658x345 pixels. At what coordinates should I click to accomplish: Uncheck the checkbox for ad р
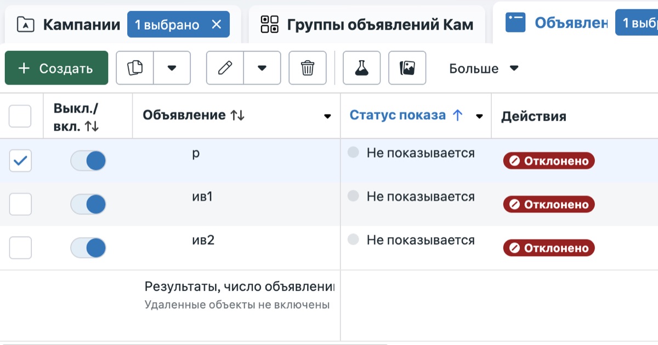20,160
